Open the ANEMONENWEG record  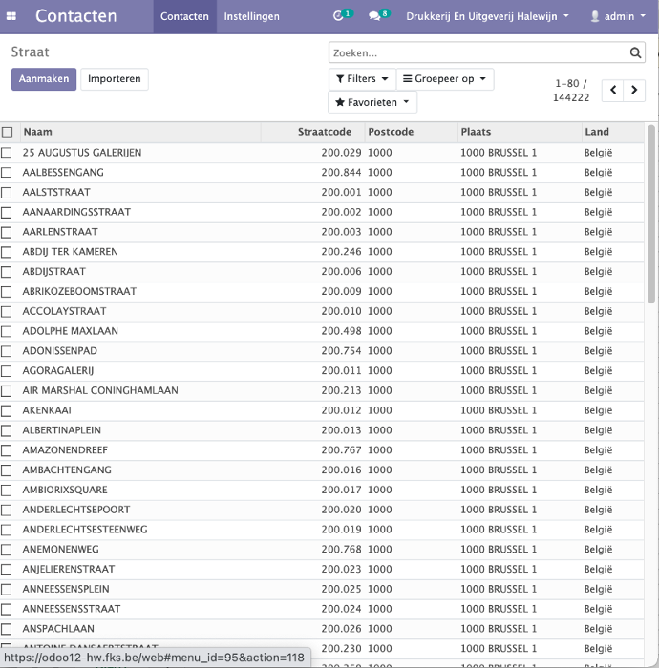click(x=60, y=549)
